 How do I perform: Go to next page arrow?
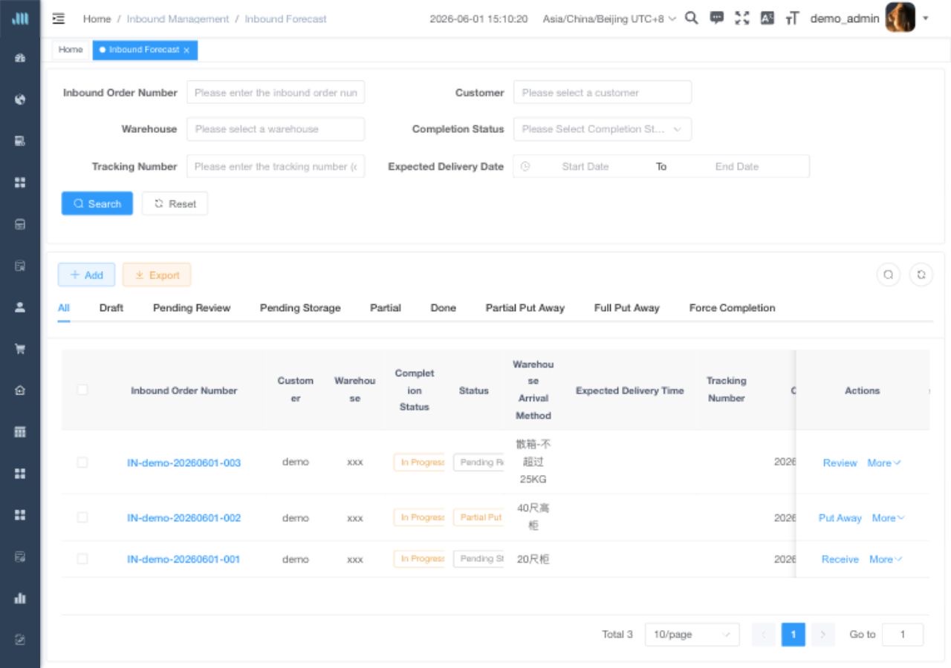pyautogui.click(x=822, y=635)
